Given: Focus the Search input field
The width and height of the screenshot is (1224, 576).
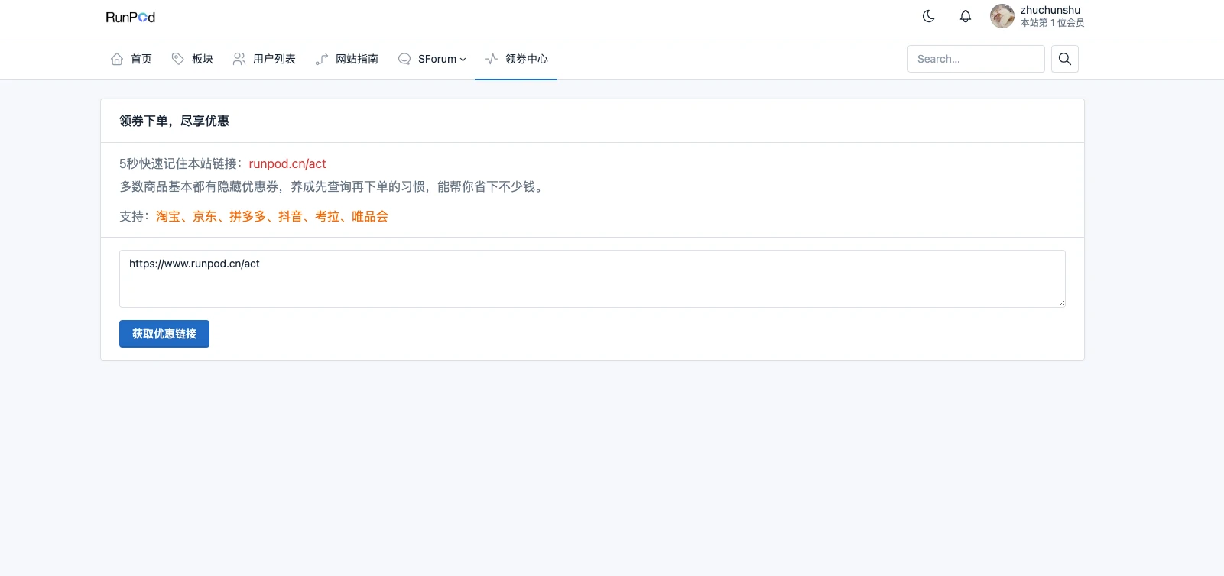Looking at the screenshot, I should click(x=976, y=59).
